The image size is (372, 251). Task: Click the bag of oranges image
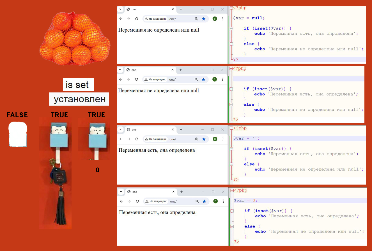75,39
